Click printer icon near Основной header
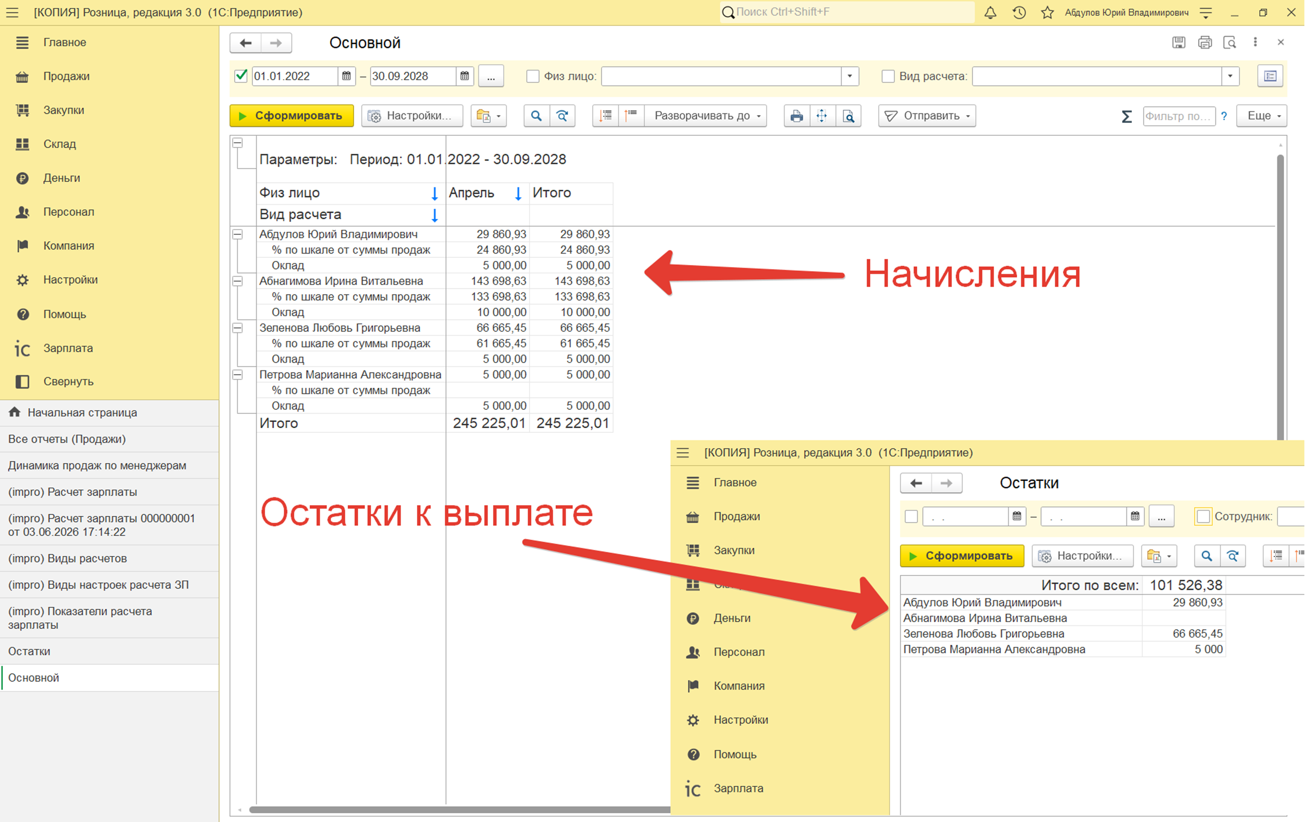The width and height of the screenshot is (1305, 822). (x=1205, y=42)
